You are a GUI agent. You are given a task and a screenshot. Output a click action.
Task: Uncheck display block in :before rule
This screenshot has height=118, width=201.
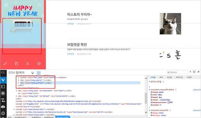coord(152,92)
